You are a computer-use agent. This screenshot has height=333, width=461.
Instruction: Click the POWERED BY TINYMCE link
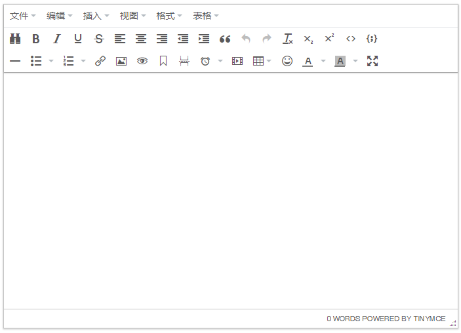[x=404, y=319]
